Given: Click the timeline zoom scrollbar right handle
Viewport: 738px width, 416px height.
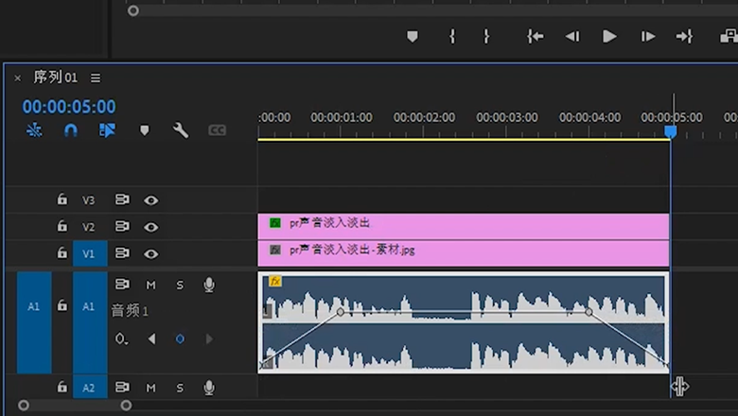Looking at the screenshot, I should 126,406.
